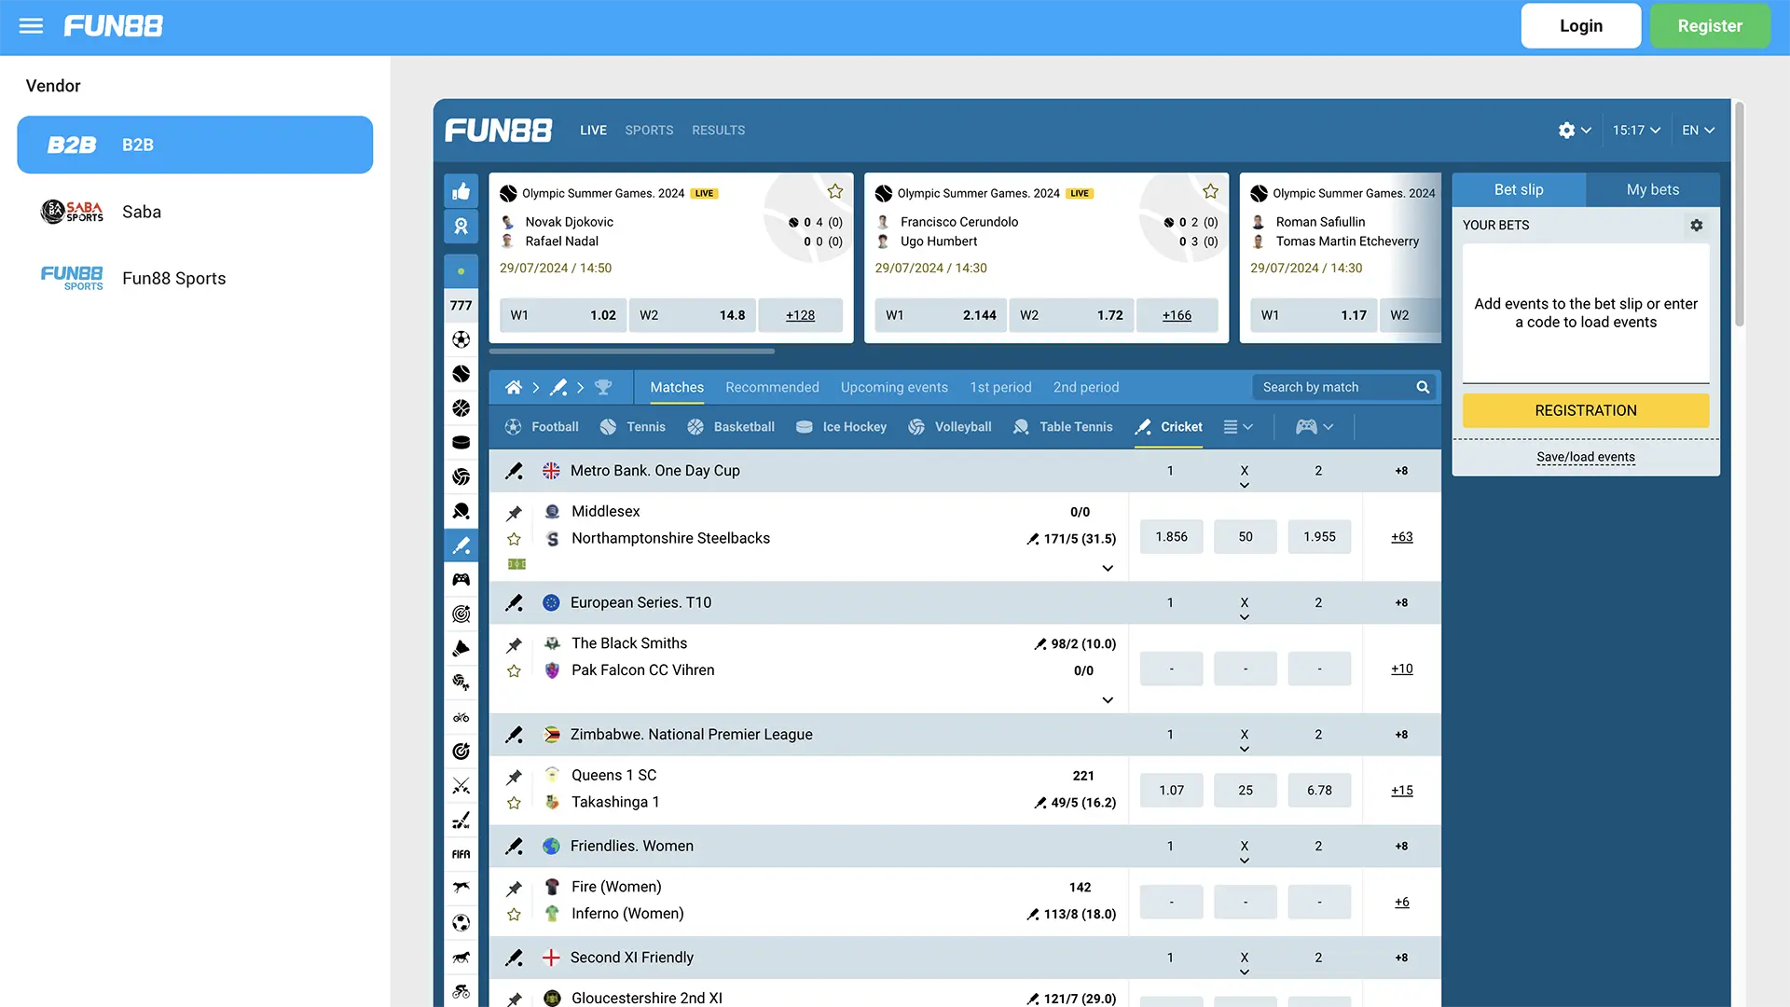Click the Recommended matches tab
The image size is (1790, 1007).
pos(772,387)
